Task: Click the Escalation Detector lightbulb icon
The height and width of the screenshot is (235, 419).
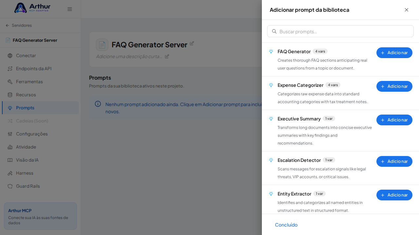Action: coord(271,160)
